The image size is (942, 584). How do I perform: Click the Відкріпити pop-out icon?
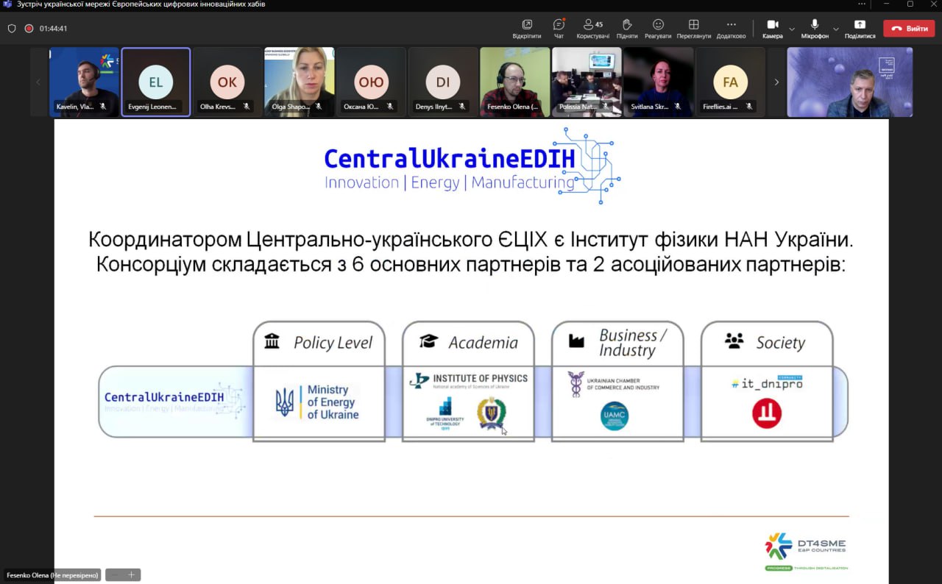click(x=526, y=28)
